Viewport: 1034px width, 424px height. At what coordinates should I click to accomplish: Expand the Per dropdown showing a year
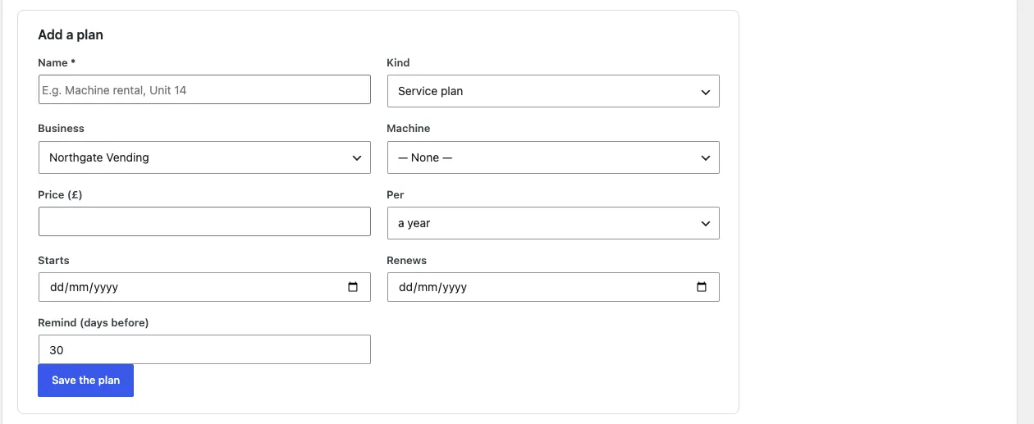553,223
